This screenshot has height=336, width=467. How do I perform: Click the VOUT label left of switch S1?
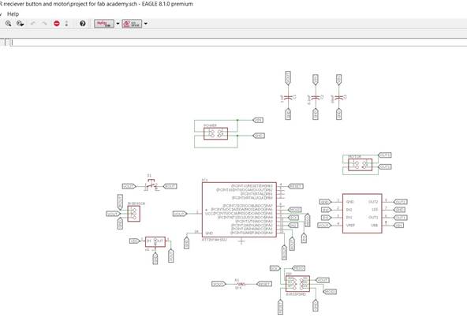[x=129, y=186]
